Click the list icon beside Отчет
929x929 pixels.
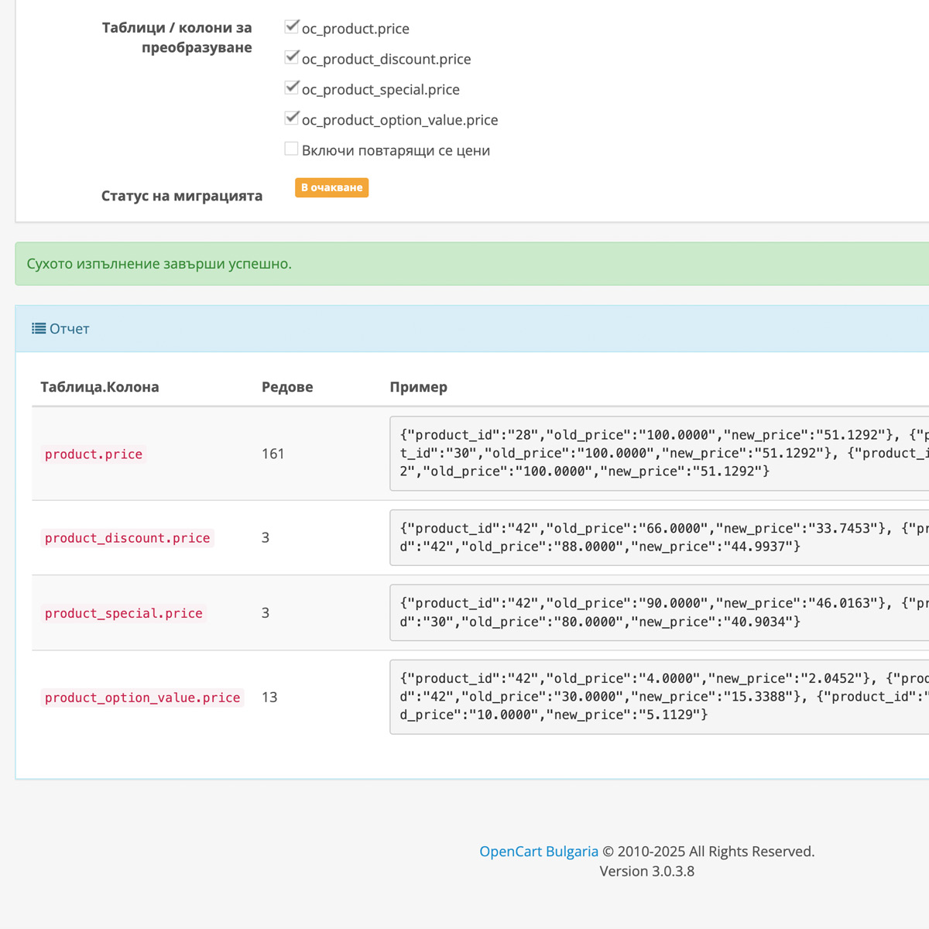[x=39, y=329]
